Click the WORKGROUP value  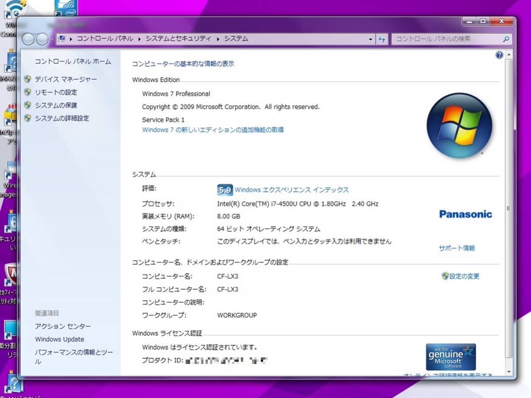pos(237,315)
